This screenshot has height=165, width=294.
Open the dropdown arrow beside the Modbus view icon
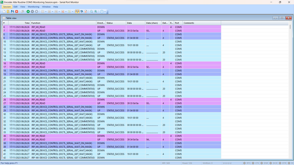(x=73, y=12)
